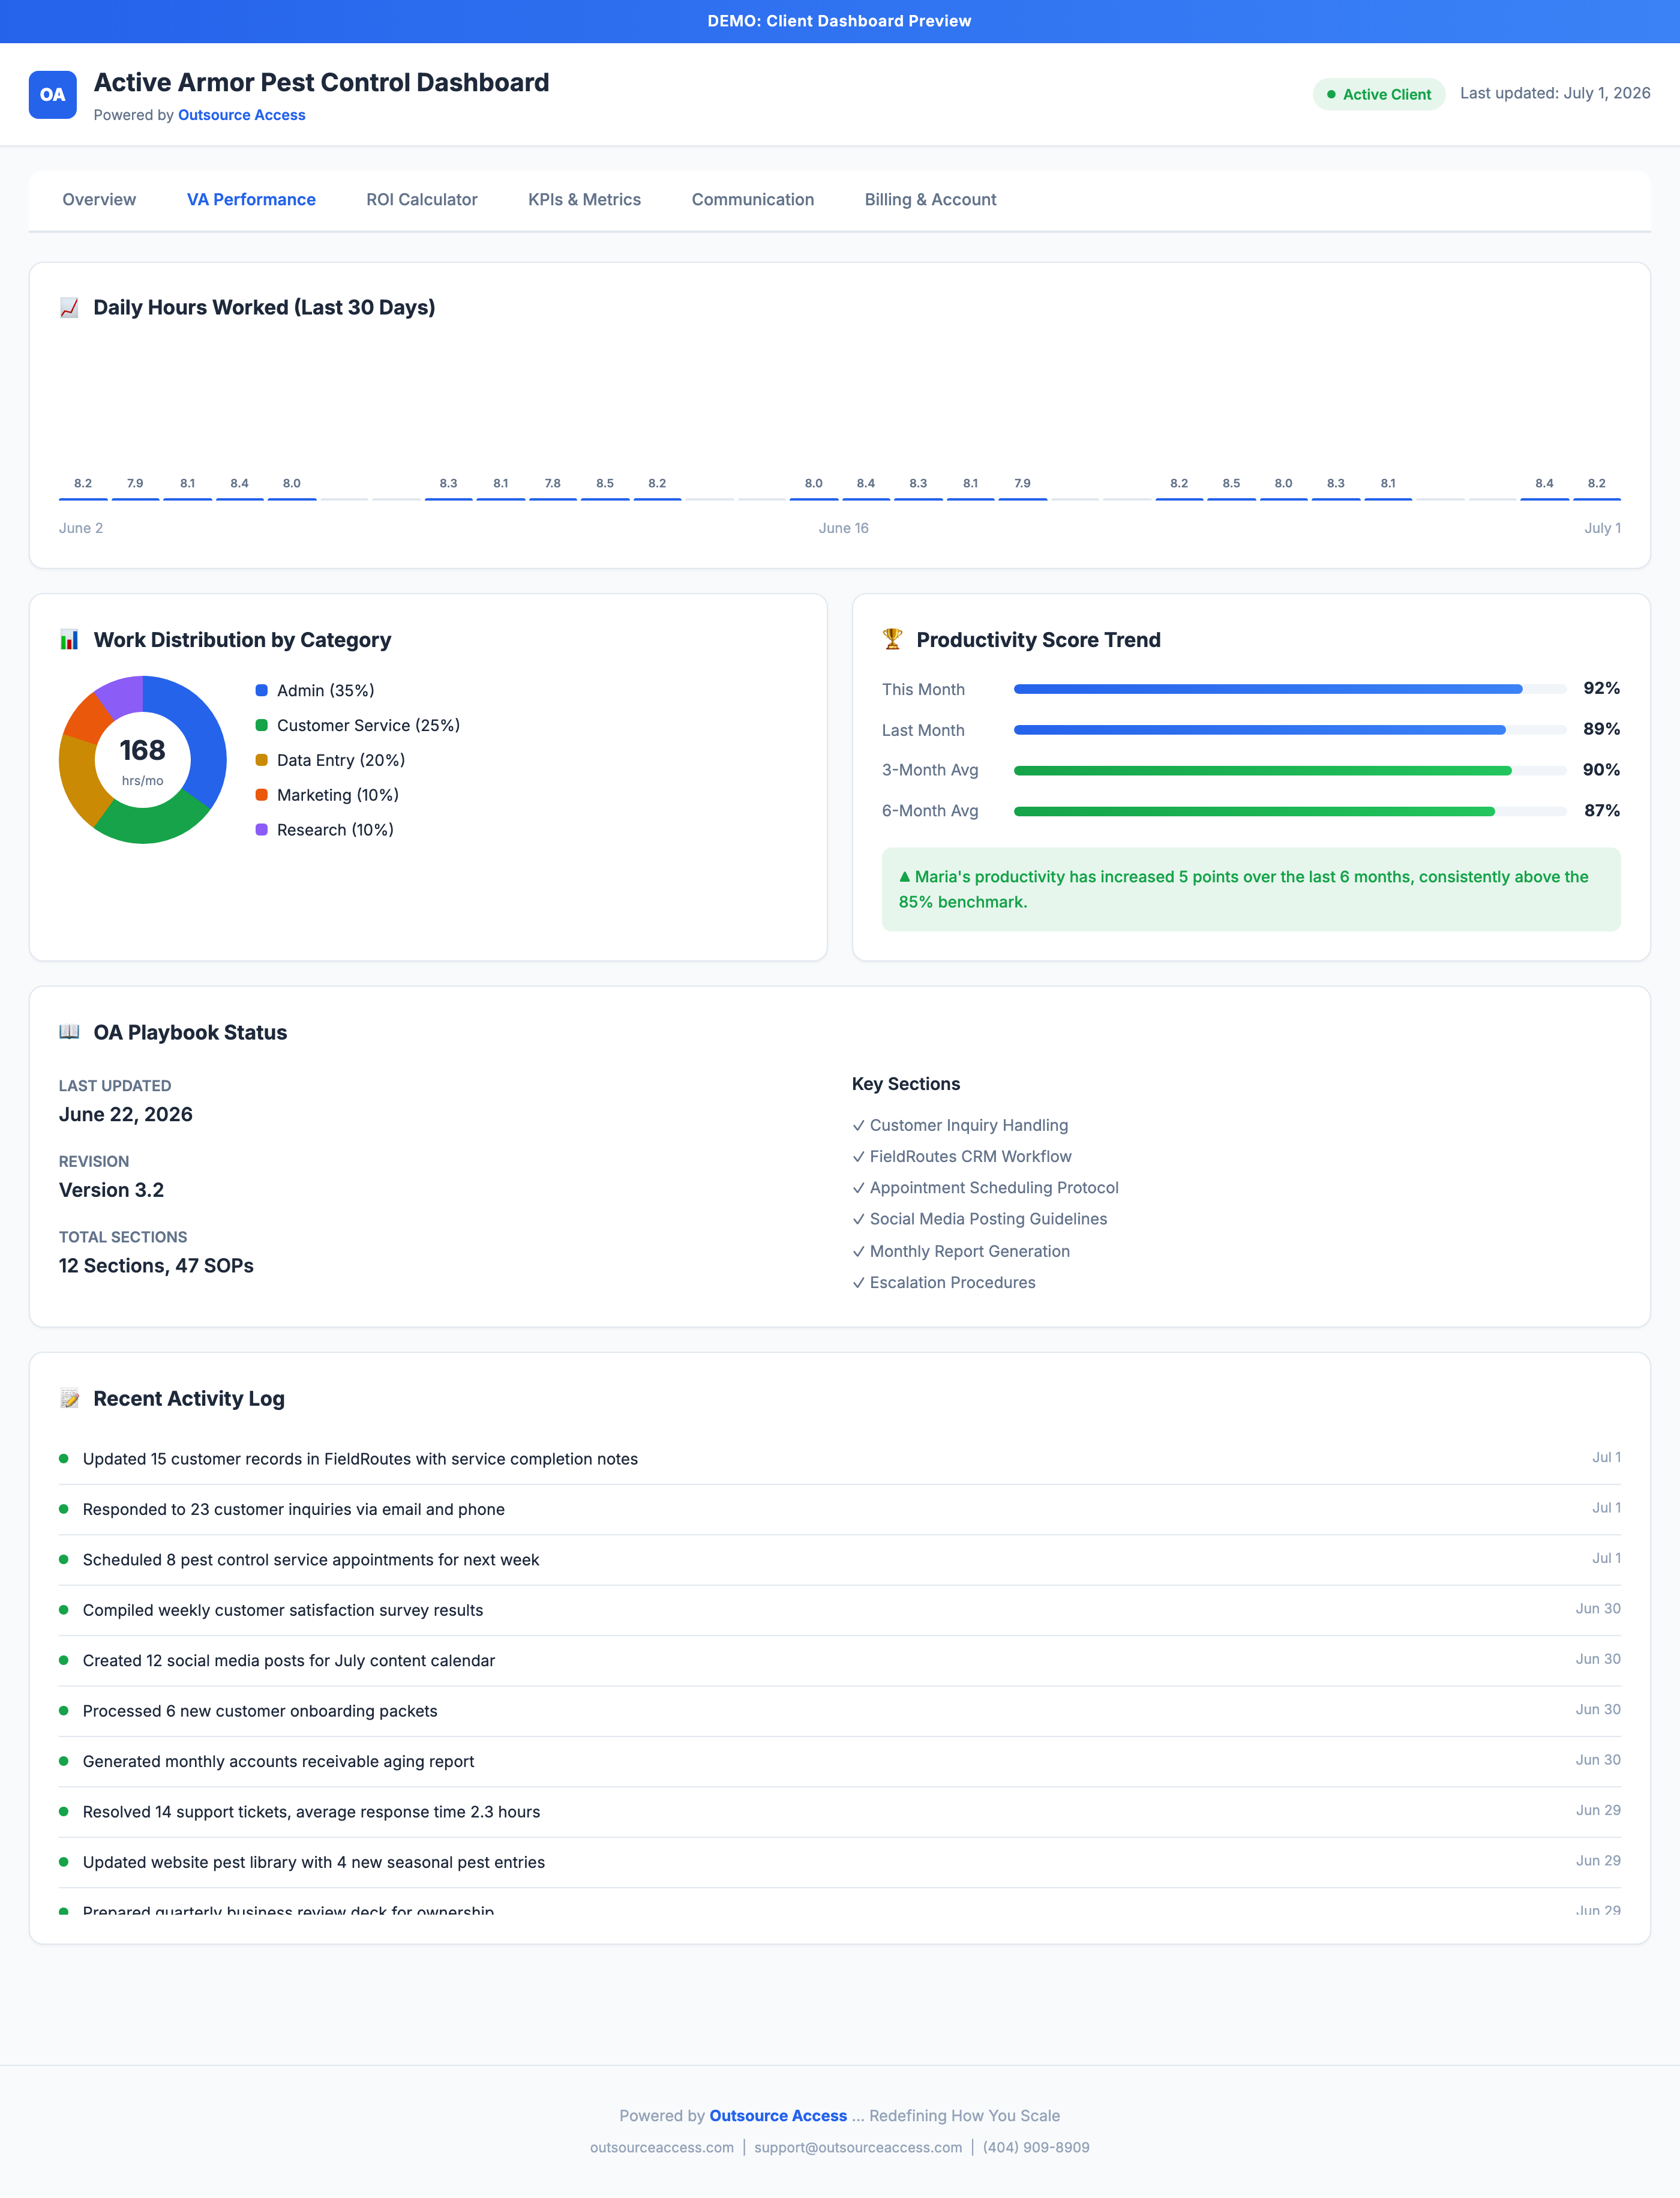
Task: Click the June 16 axis label
Action: 843,528
